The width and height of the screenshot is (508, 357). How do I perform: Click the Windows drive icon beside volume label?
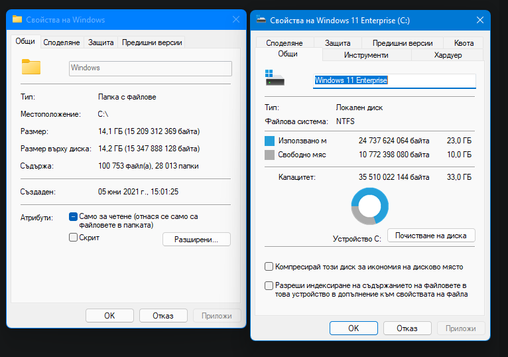coord(275,78)
